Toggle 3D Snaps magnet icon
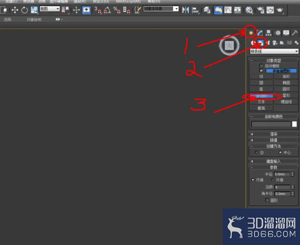 pos(98,10)
